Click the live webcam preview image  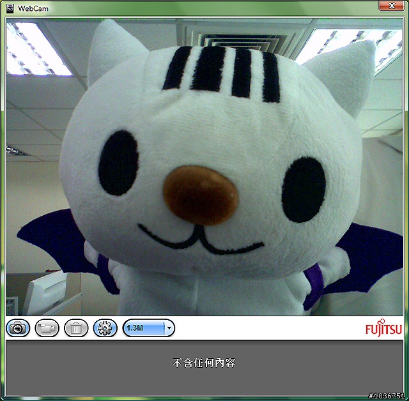[204, 167]
